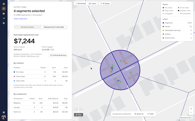The height and width of the screenshot is (121, 195).
Task: Open the user avatar profile picture
Action: [x=4, y=117]
